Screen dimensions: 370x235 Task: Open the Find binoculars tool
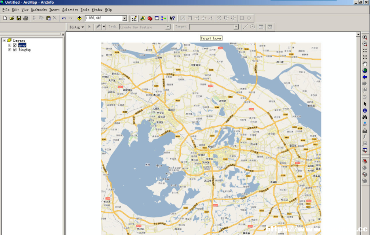coord(365,117)
